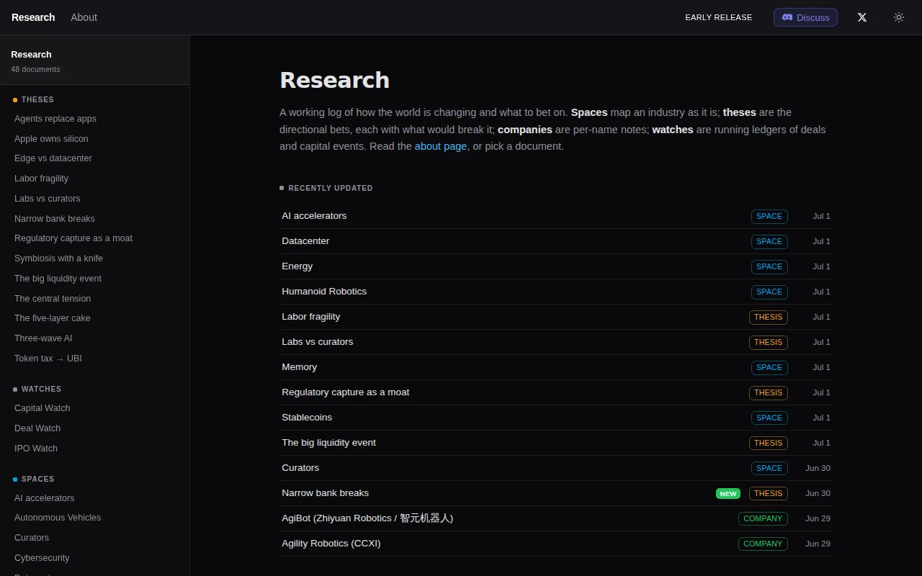Viewport: 922px width, 576px height.
Task: Click the SPACES section heading
Action: [x=38, y=480]
